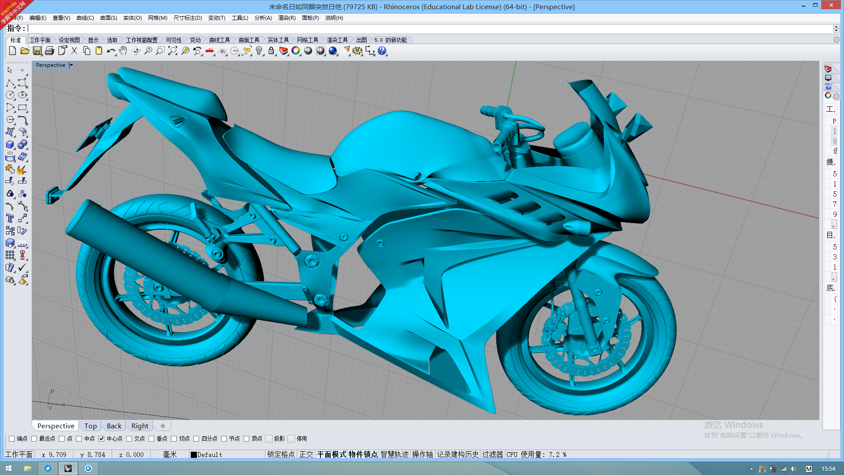The width and height of the screenshot is (844, 475).
Task: Open Help with the question mark icon
Action: (382, 51)
